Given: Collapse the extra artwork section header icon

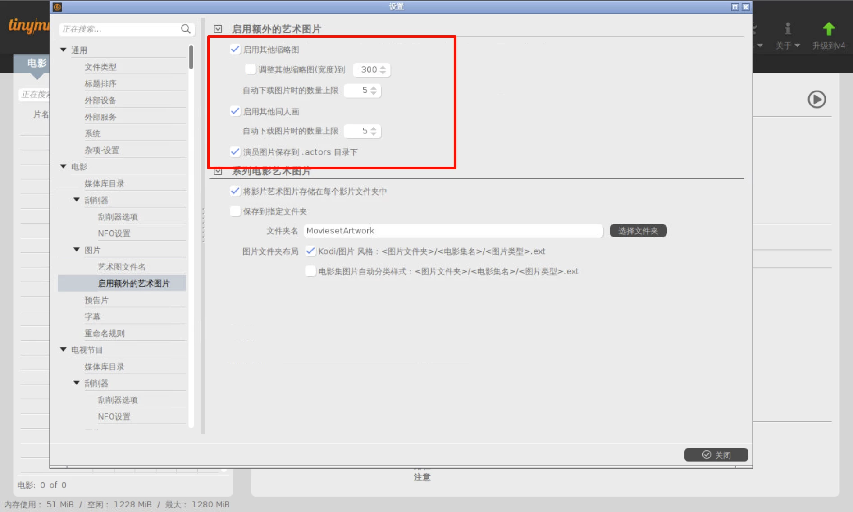Looking at the screenshot, I should click(x=218, y=29).
